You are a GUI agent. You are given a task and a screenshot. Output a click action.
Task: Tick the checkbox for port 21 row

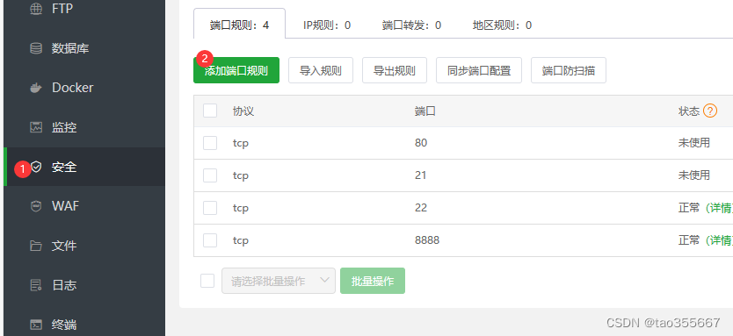tap(210, 175)
